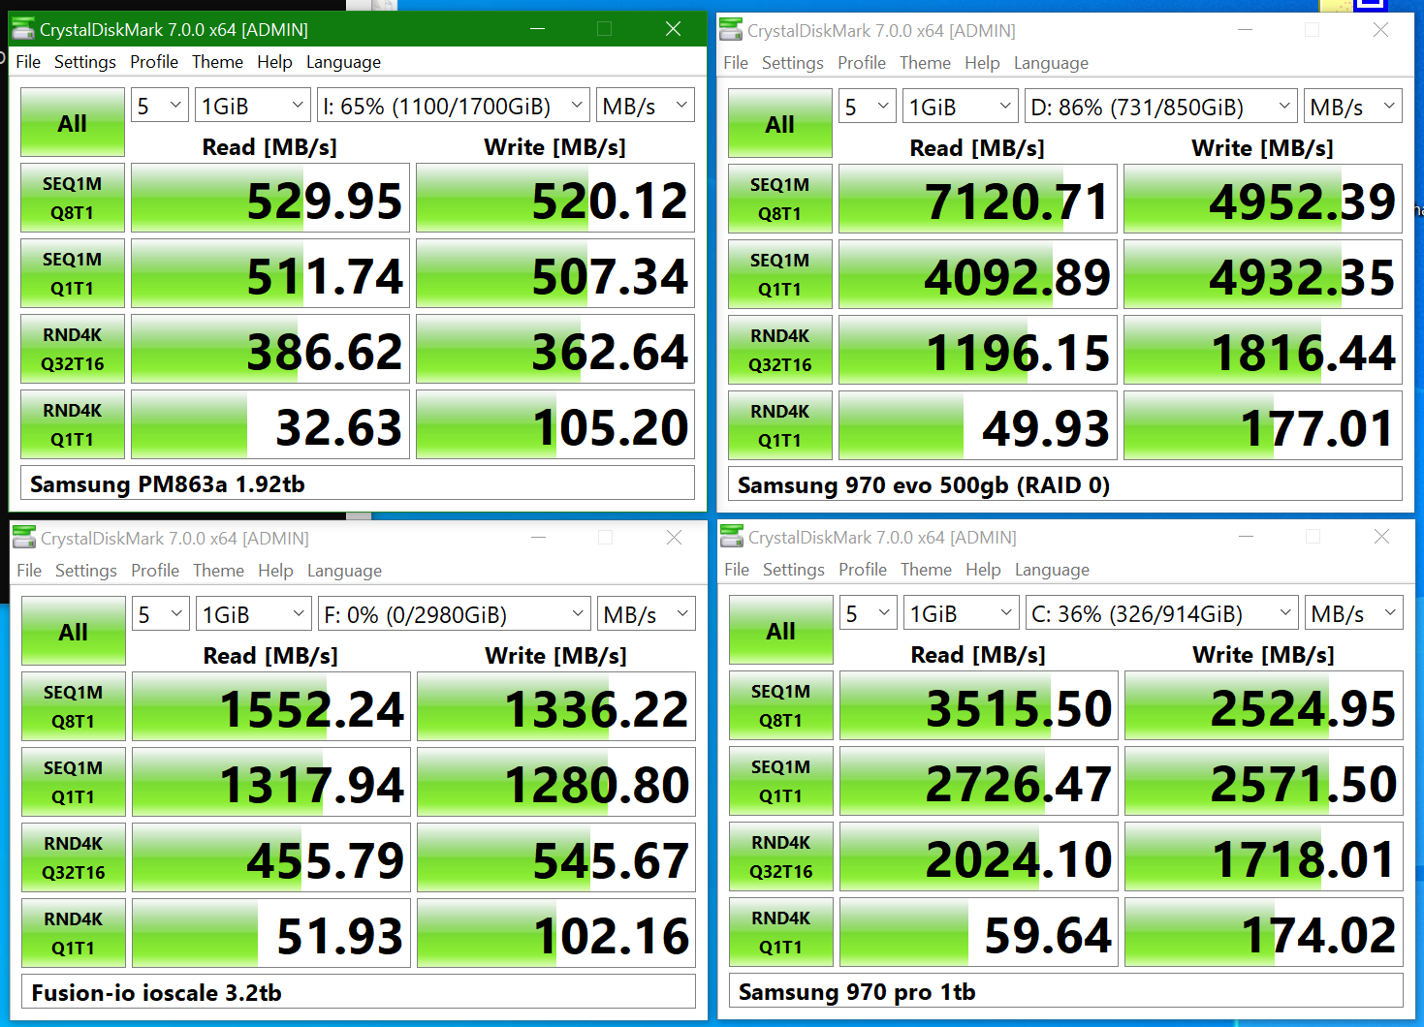Start SEQ1M Q1T1 test in PM863a window

[x=73, y=273]
